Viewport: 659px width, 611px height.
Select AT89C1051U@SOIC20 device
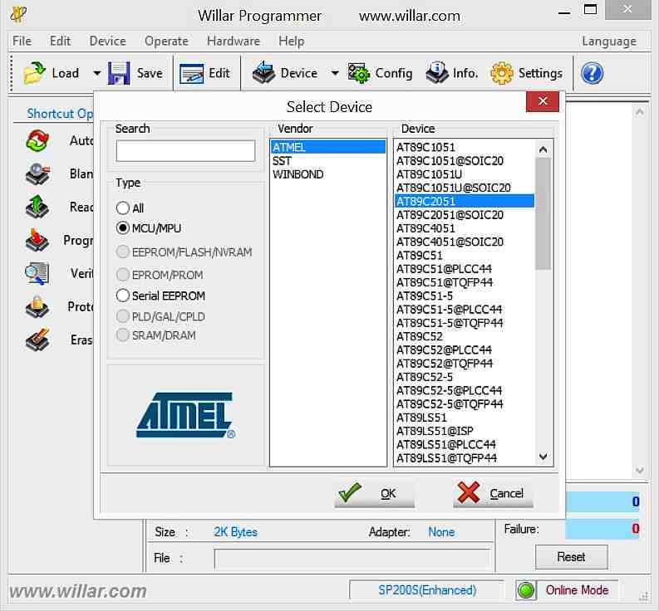click(465, 188)
